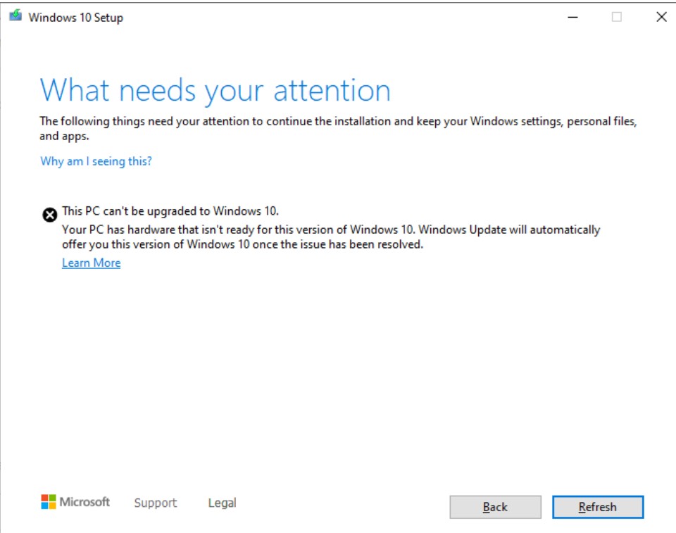Click 'Your PC has hardware that isn't ready' text
Viewport: 676px width, 533px height.
pyautogui.click(x=331, y=237)
